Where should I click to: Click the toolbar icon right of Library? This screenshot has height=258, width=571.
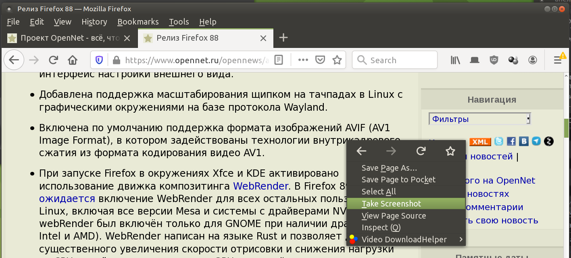pos(475,60)
